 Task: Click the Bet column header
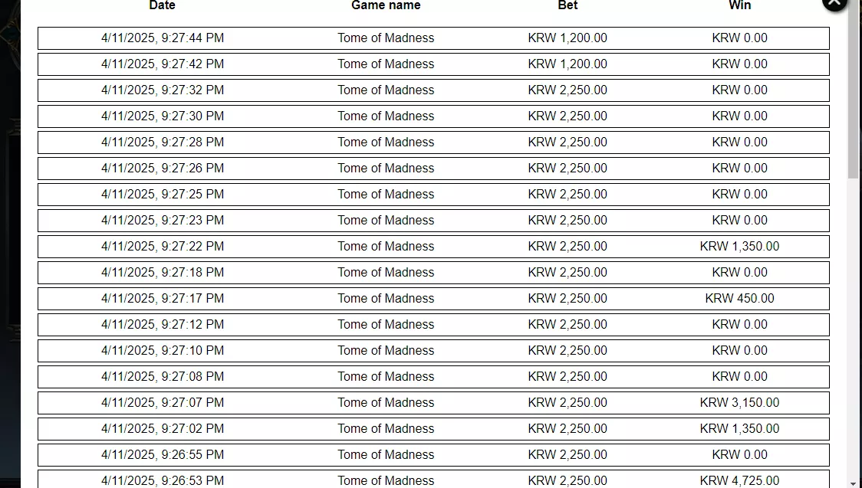click(x=568, y=5)
